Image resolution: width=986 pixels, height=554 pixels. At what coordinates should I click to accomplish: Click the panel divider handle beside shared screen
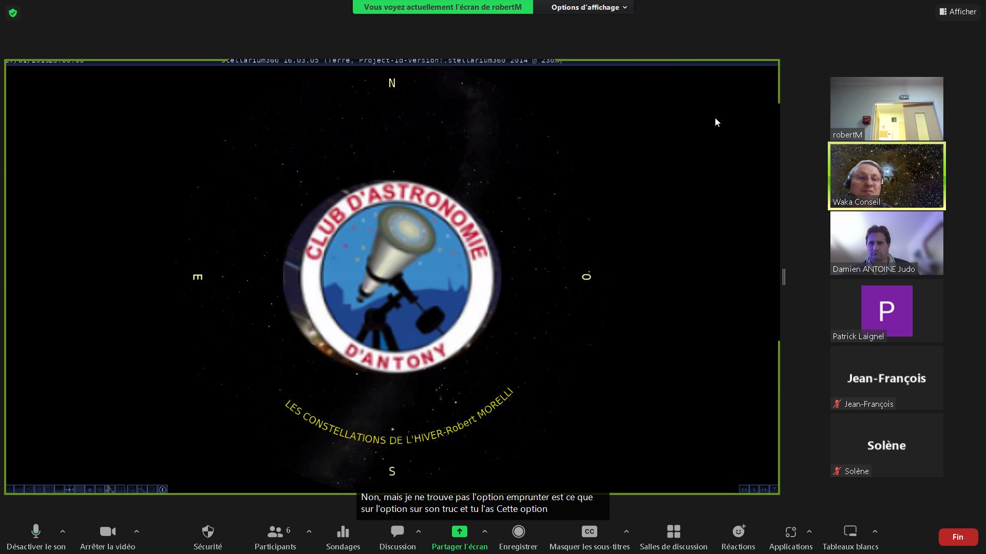pos(784,277)
